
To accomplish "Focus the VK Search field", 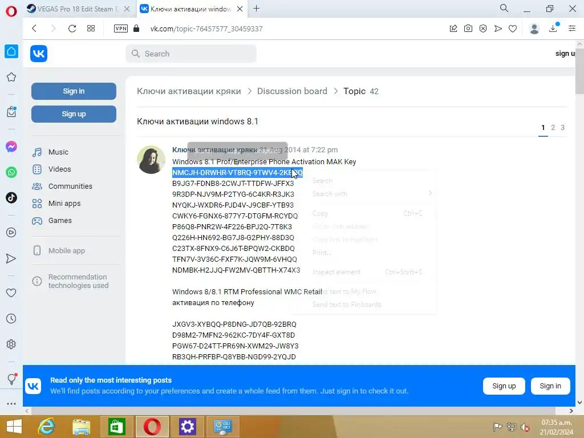I will click(x=191, y=54).
